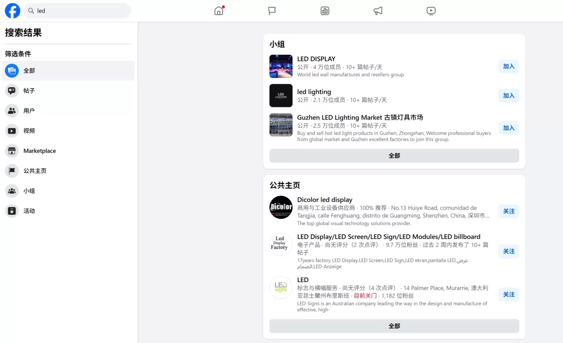Screen dimensions: 563x343
Task: Open LED Display/LED Screen/LED Sign page title
Action: 388,237
